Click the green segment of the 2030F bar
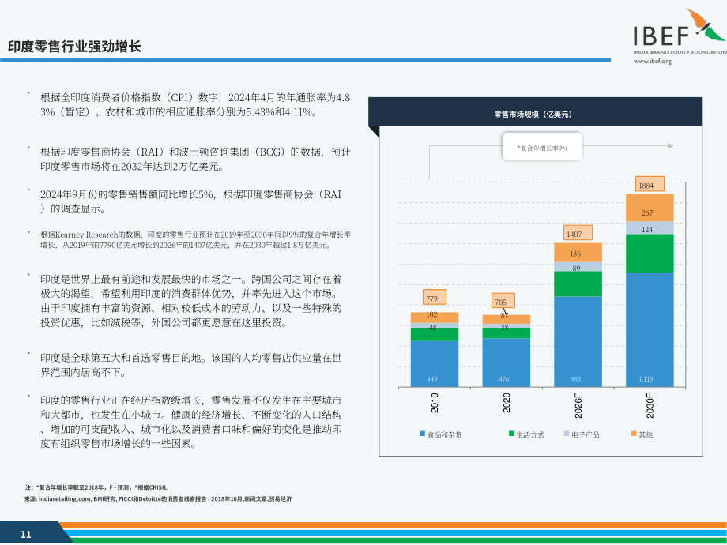 pos(650,254)
